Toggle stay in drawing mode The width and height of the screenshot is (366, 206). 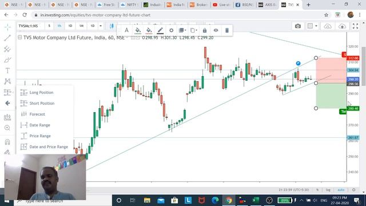coord(7,152)
